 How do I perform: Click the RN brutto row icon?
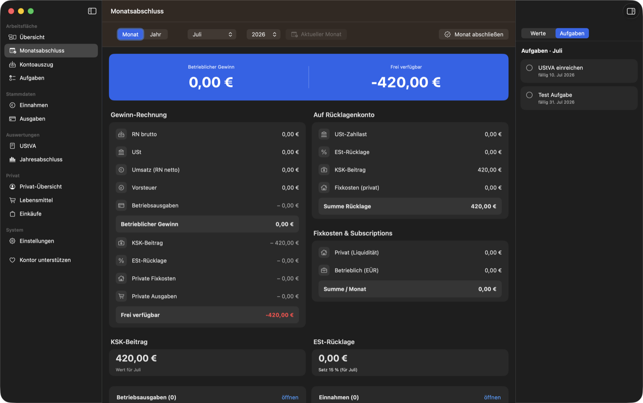click(121, 134)
